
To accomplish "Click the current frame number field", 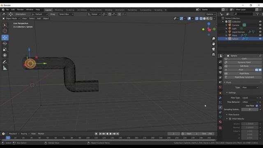I will 173,134.
